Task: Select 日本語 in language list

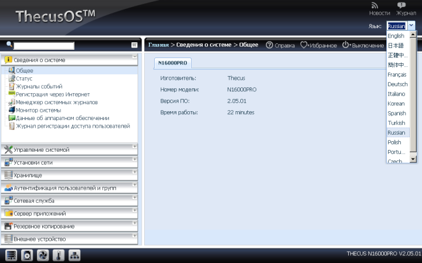Action: pyautogui.click(x=398, y=46)
